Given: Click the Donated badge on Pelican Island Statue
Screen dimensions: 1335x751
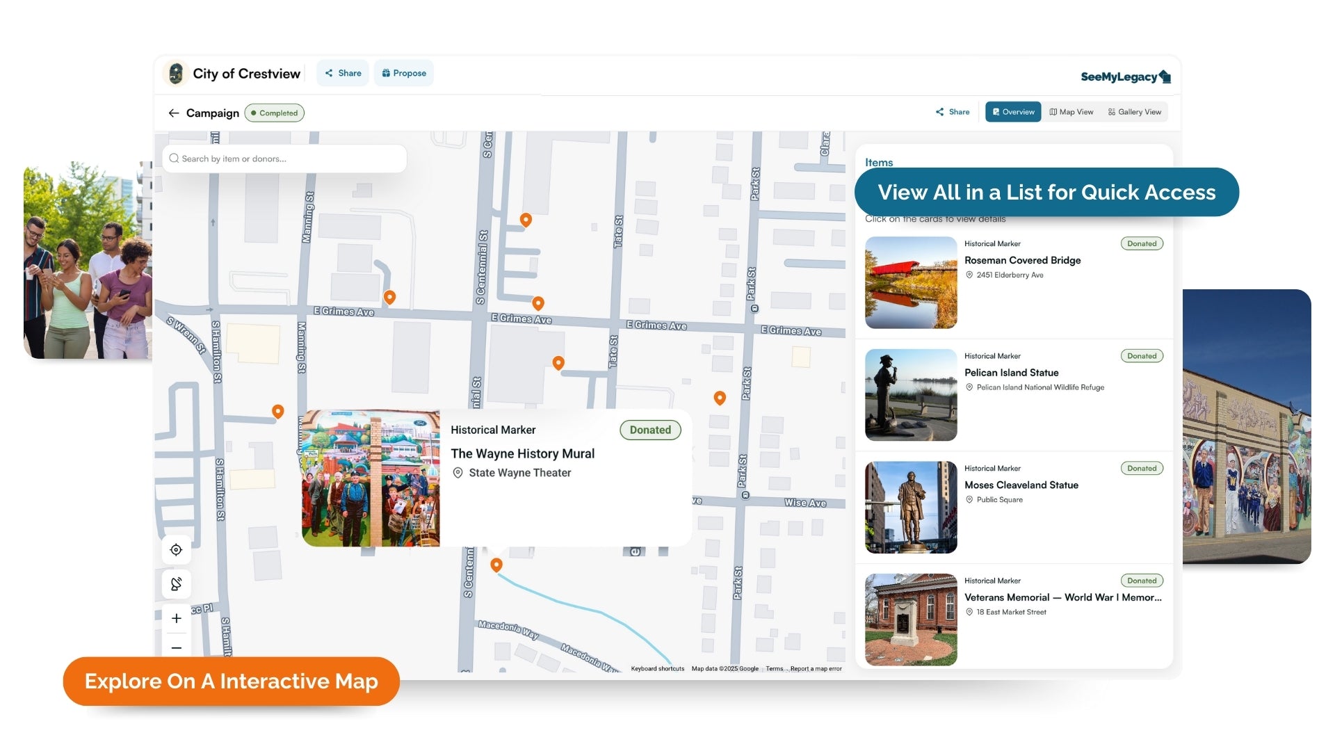Looking at the screenshot, I should pos(1142,356).
